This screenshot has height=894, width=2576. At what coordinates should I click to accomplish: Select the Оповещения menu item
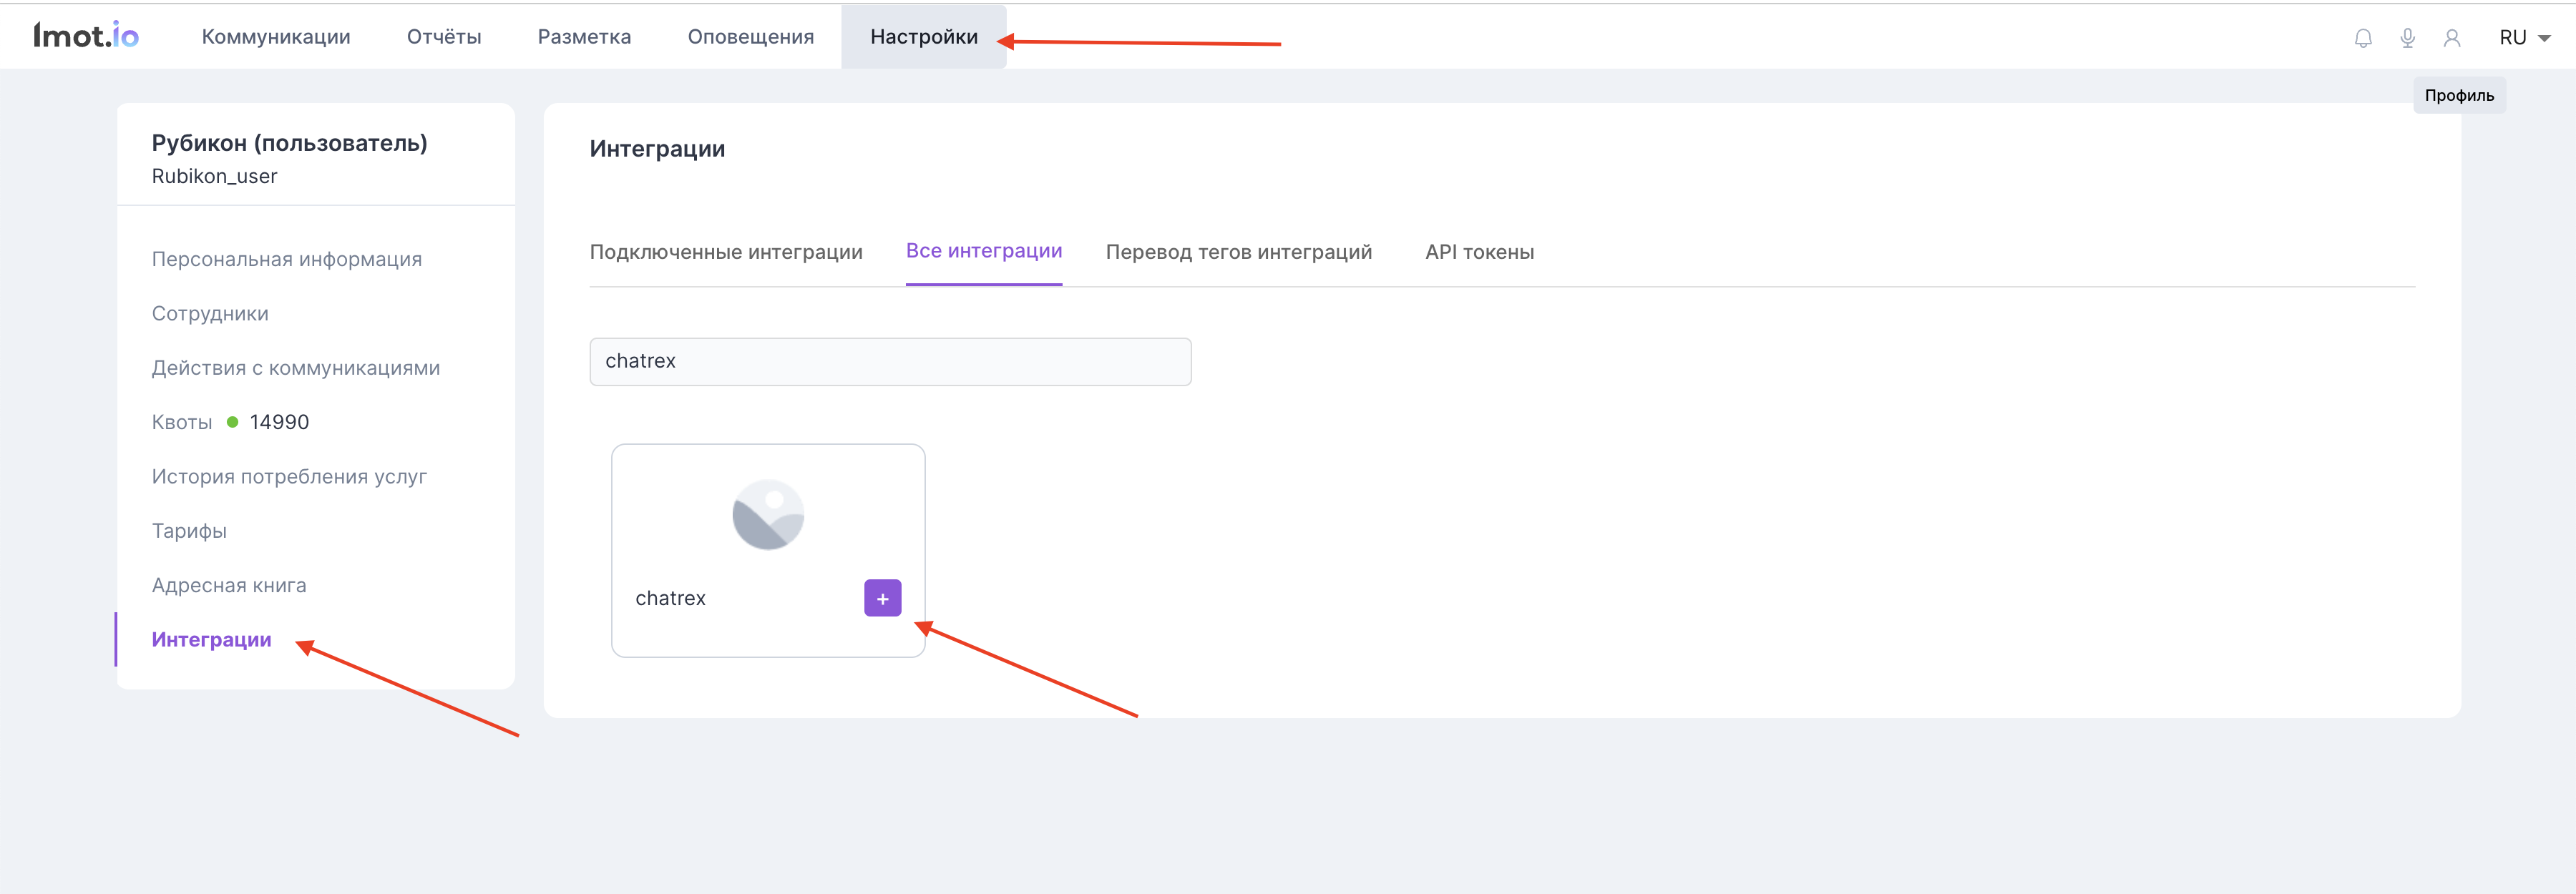tap(750, 37)
